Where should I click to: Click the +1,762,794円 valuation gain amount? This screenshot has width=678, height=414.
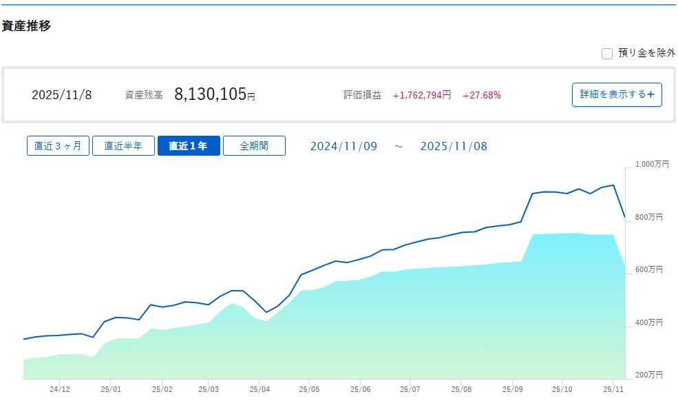click(x=421, y=95)
